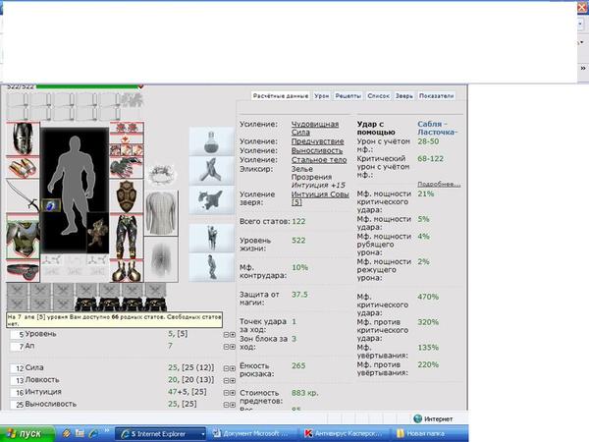Select the white shirt slot
589x442 pixels.
click(161, 213)
